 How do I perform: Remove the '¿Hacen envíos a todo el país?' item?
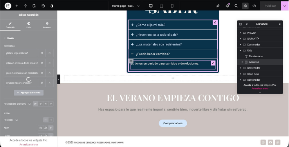(x=50, y=63)
